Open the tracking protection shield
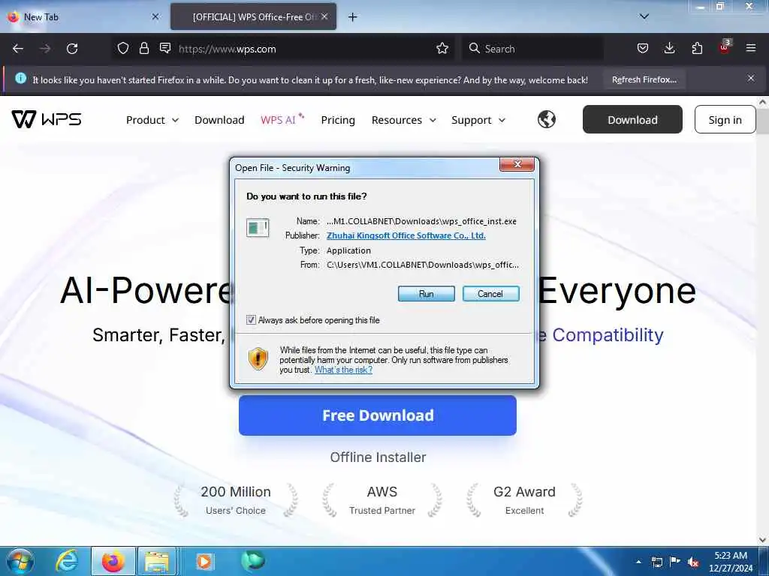Viewport: 769px width, 576px height. tap(123, 48)
